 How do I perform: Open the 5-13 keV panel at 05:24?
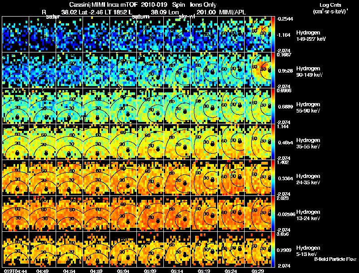tap(231, 250)
